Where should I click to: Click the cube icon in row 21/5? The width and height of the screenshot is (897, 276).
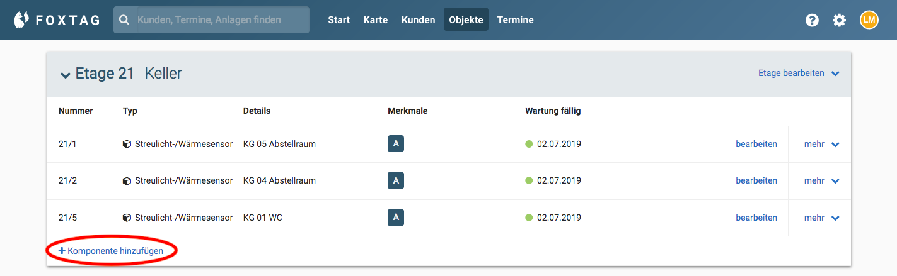(127, 218)
